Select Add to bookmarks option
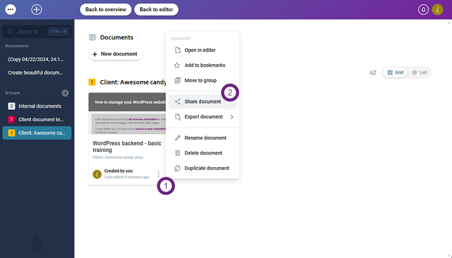 pyautogui.click(x=204, y=65)
